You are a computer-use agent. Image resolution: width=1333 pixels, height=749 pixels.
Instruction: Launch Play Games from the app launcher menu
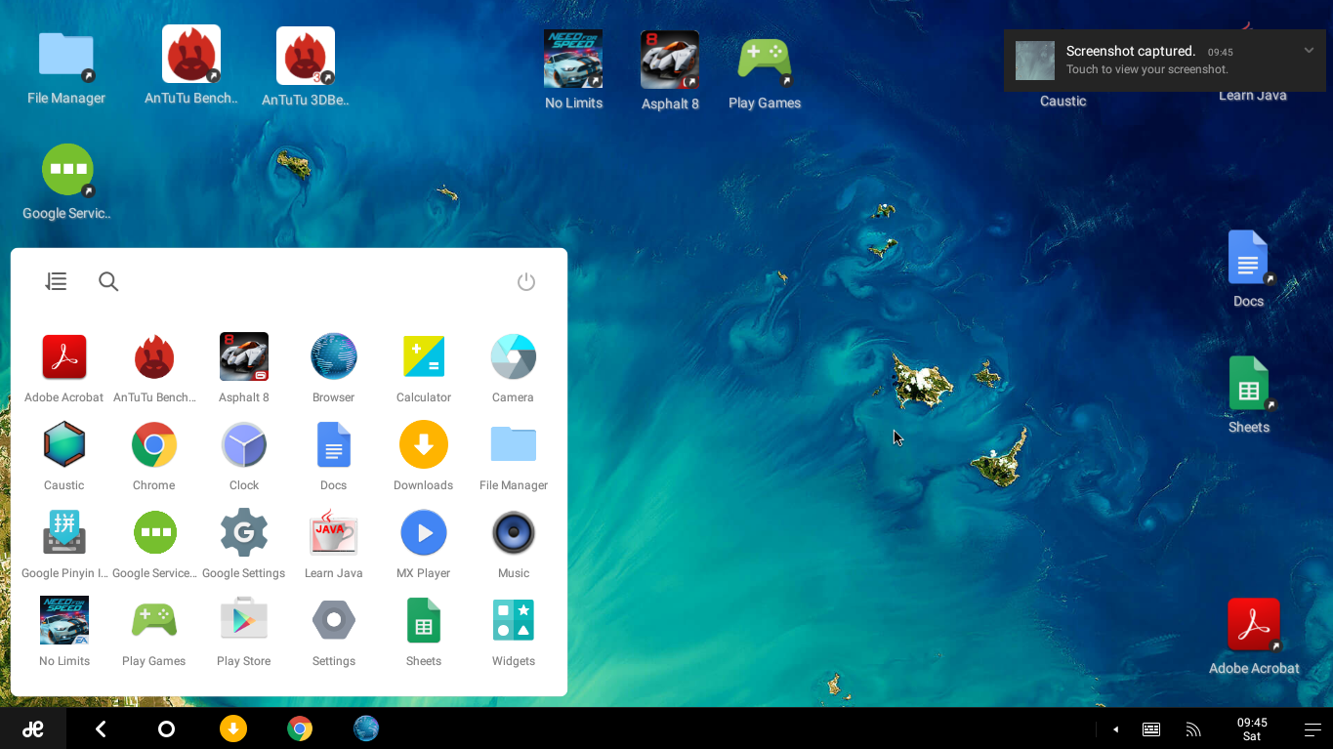[154, 621]
